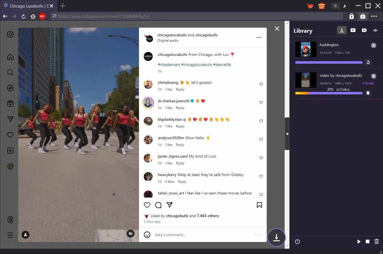The width and height of the screenshot is (383, 254).
Task: Bookmark the reel with save icon
Action: [x=259, y=205]
